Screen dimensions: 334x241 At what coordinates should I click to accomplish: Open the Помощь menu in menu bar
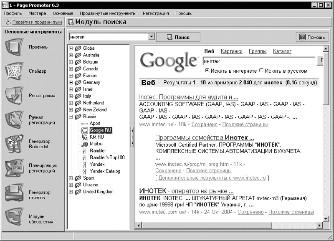[183, 13]
